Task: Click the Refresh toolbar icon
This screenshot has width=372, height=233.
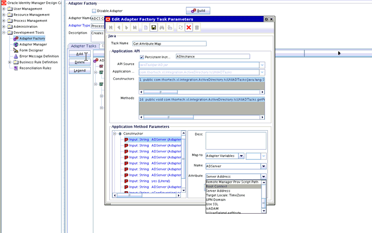Action: click(181, 28)
